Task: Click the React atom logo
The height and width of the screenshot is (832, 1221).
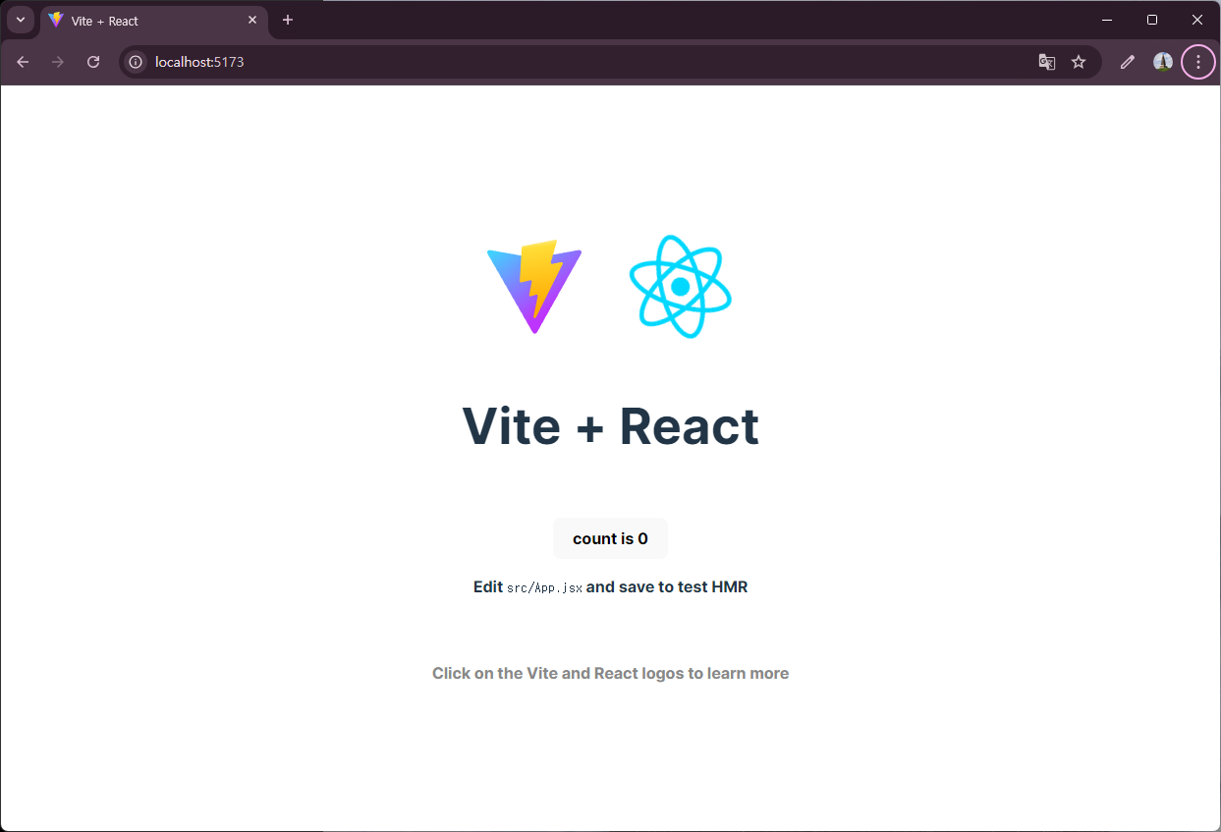Action: click(681, 287)
